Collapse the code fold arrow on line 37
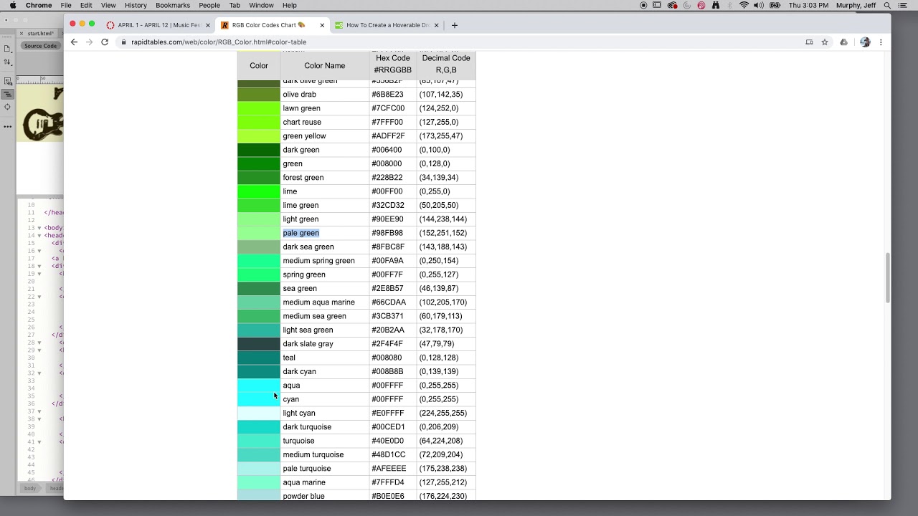The height and width of the screenshot is (516, 918). click(39, 411)
